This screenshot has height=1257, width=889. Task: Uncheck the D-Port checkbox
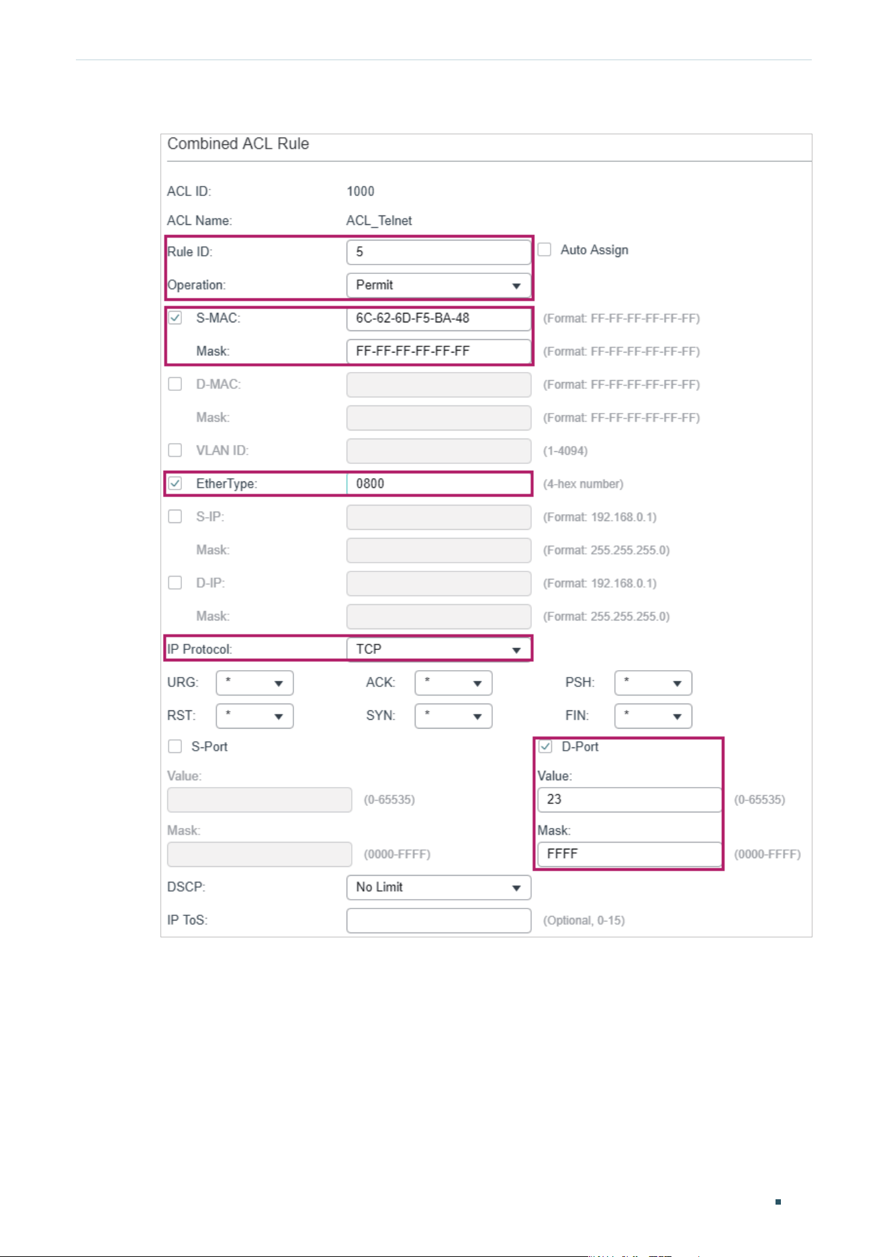545,747
